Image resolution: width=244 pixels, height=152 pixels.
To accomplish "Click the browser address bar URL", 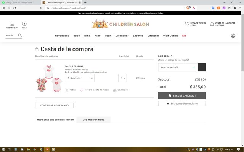I will click(x=68, y=8).
